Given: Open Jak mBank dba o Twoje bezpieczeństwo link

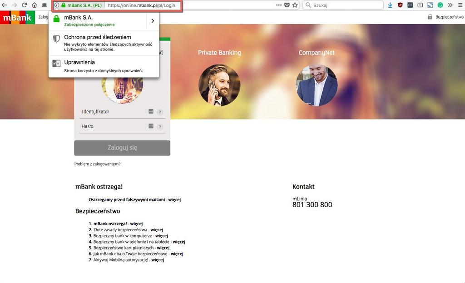Looking at the screenshot, I should click(138, 253).
